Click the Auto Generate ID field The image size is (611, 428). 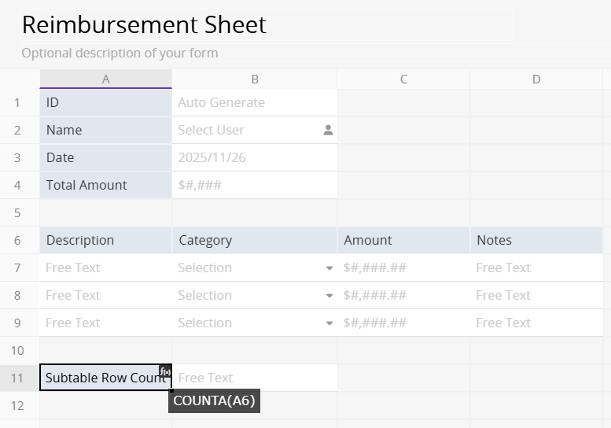click(253, 102)
